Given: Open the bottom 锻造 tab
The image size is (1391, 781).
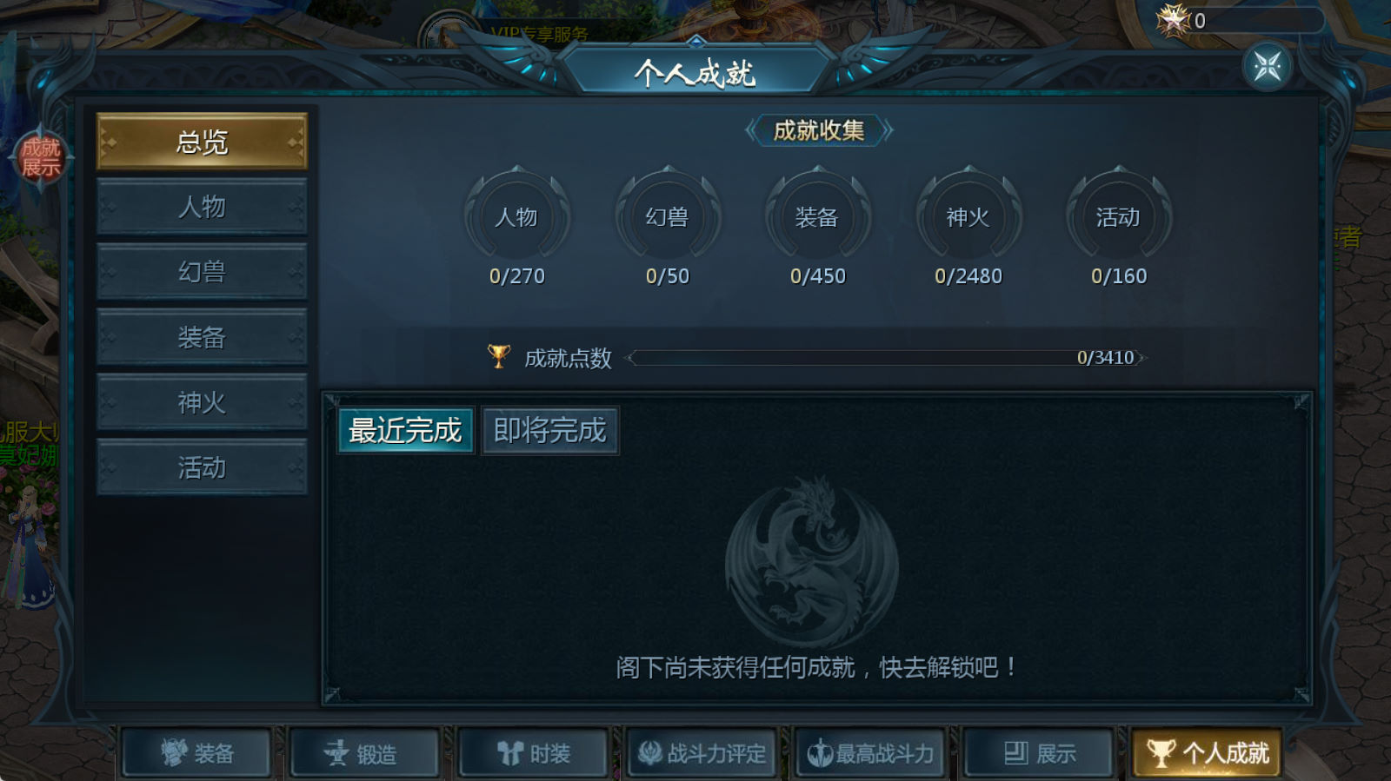Looking at the screenshot, I should [x=364, y=753].
